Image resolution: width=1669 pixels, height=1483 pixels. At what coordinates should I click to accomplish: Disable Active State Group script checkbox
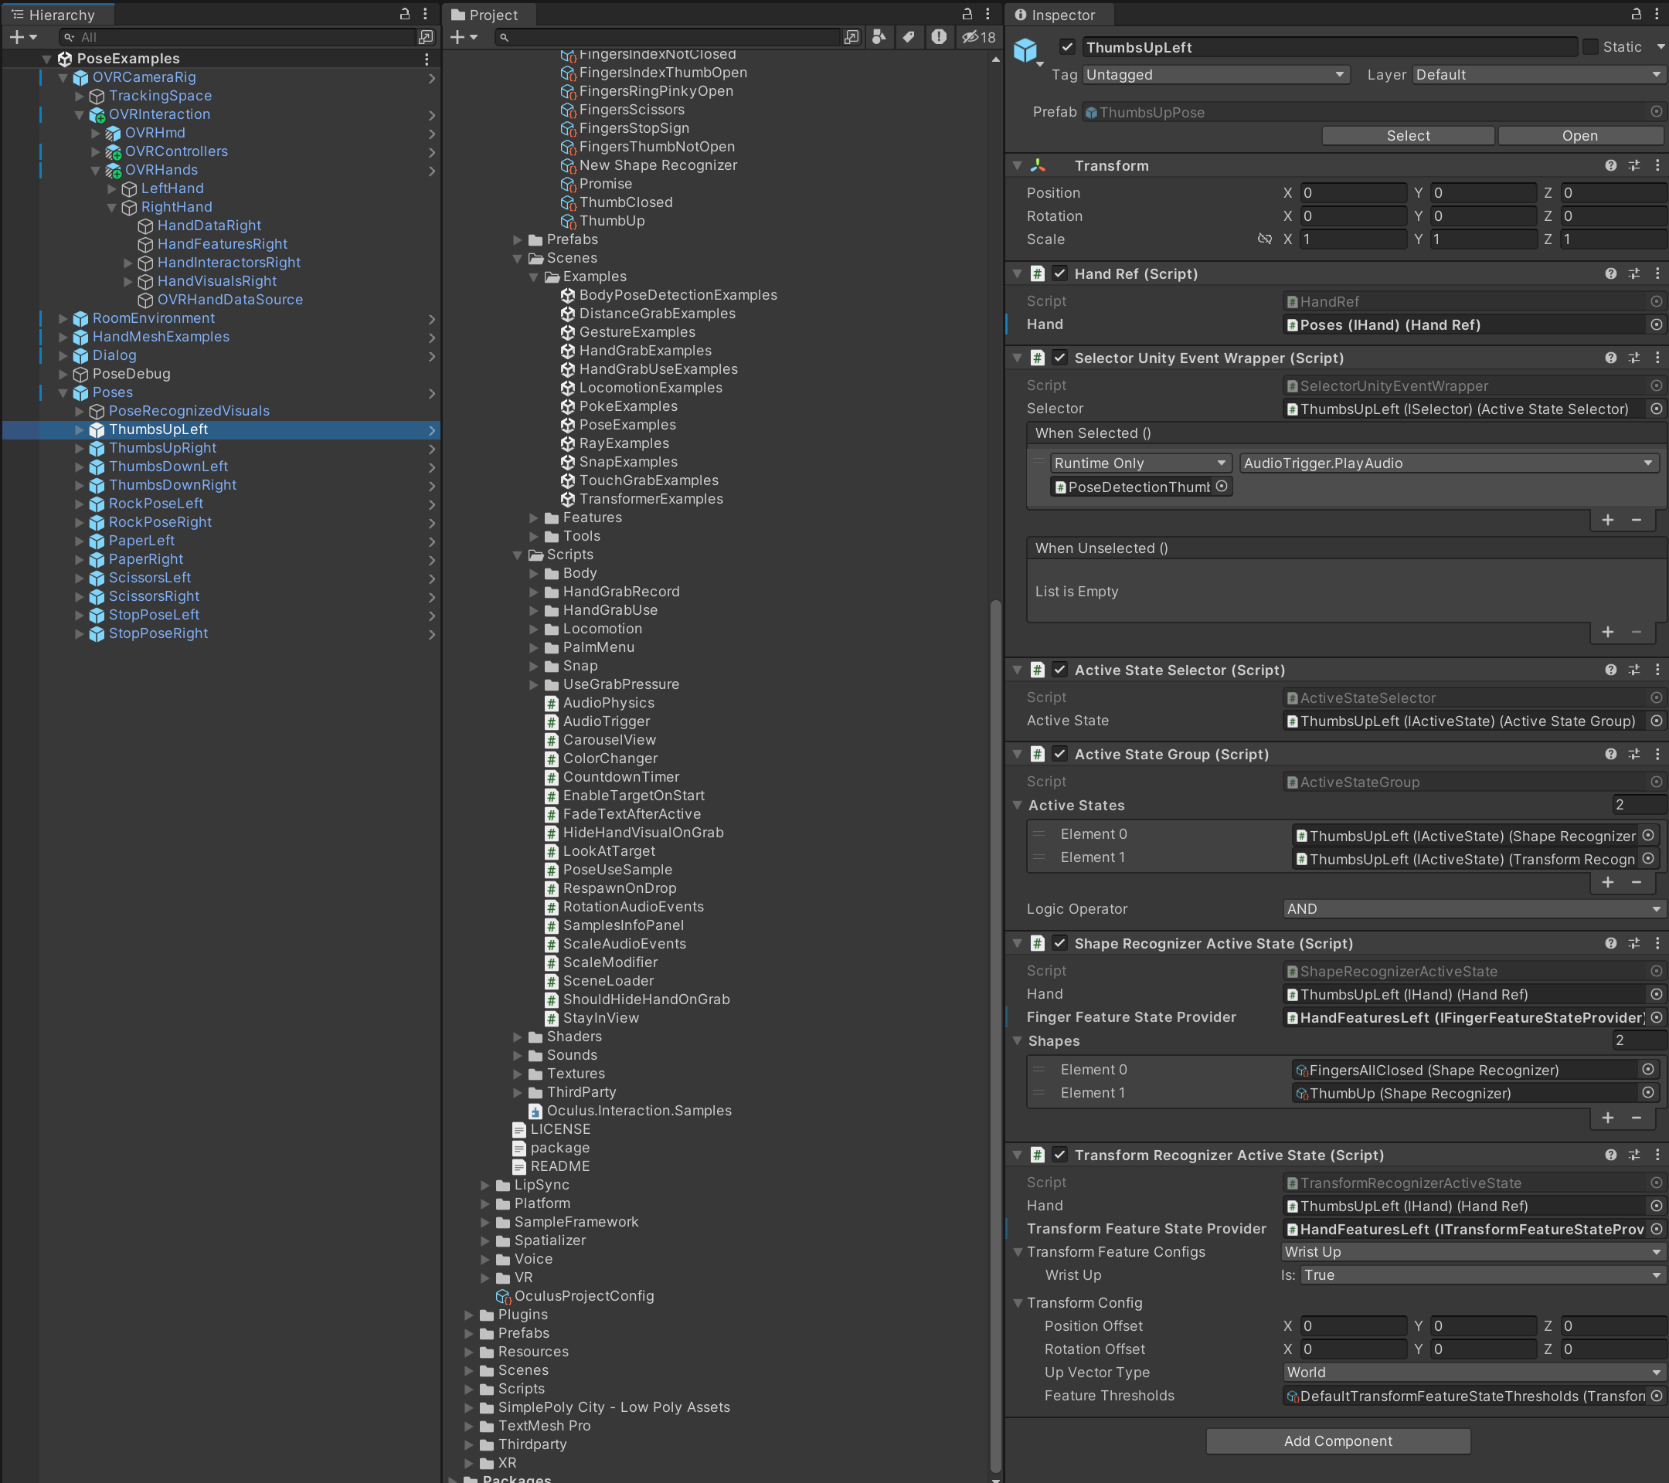click(1059, 754)
